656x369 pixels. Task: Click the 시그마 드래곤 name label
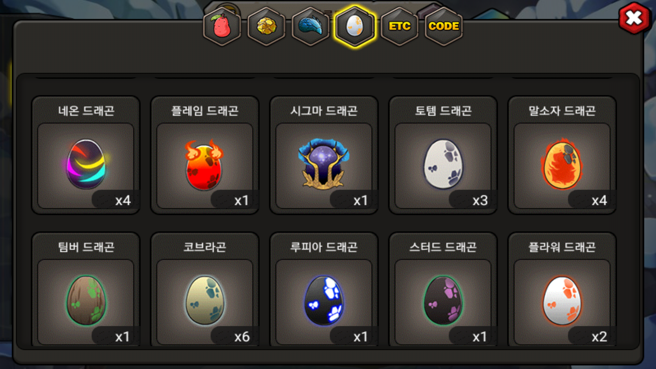pos(324,111)
